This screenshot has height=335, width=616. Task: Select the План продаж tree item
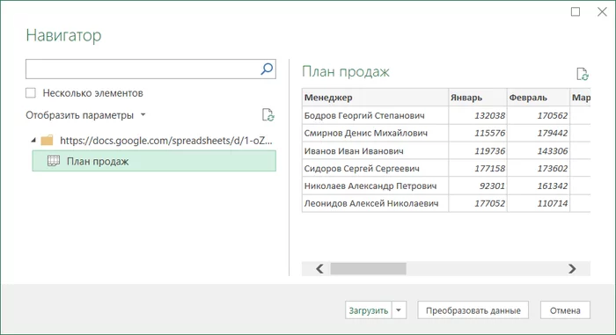click(154, 161)
